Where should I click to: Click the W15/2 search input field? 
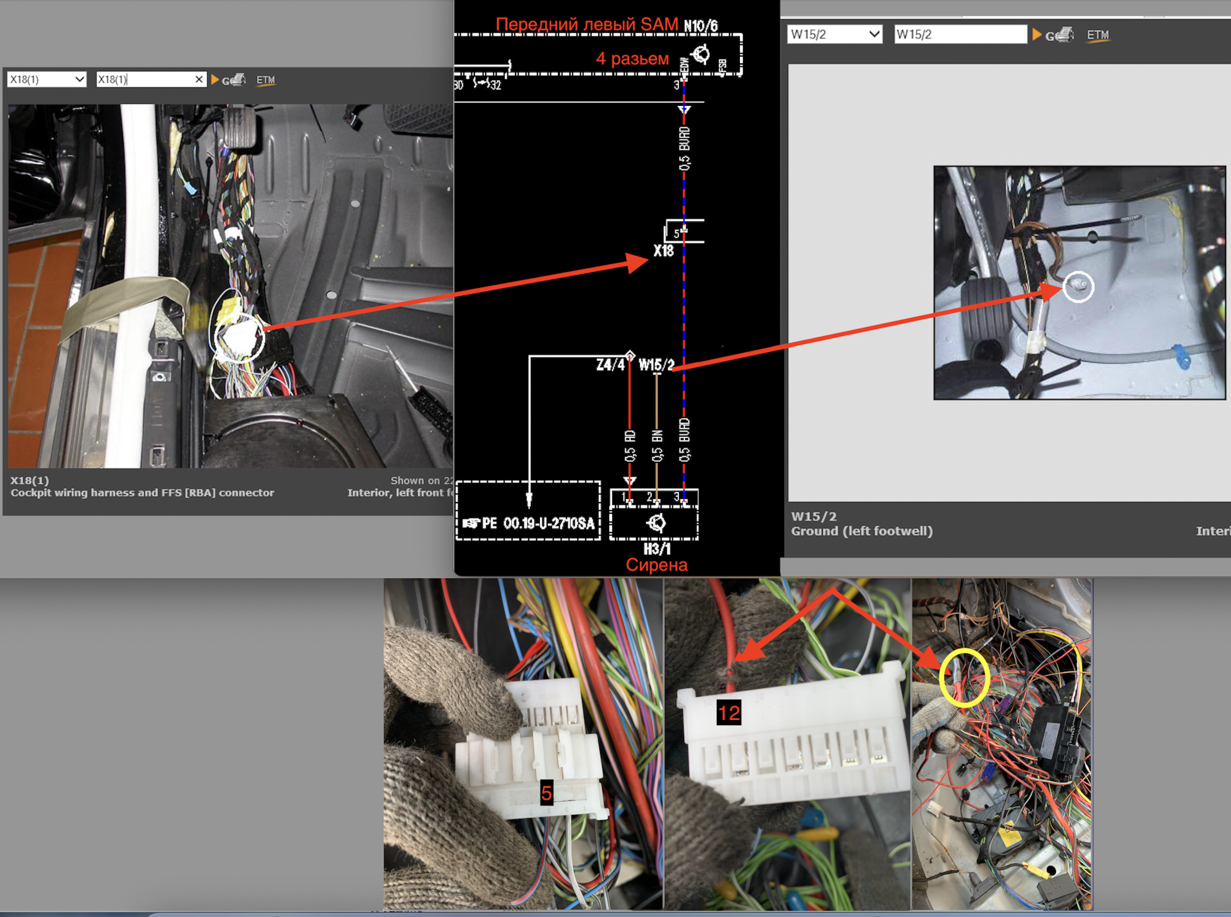(x=960, y=35)
